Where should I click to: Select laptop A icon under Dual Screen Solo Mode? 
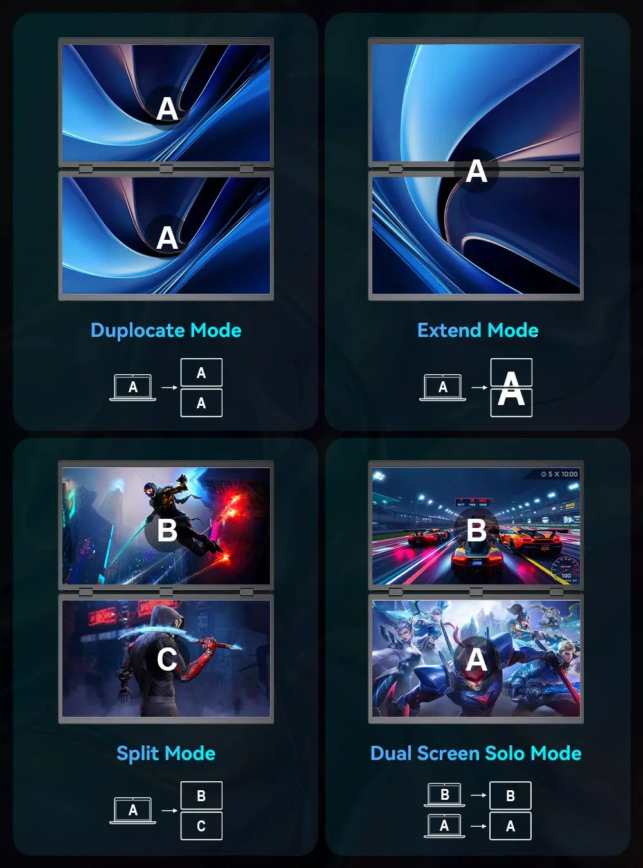[444, 826]
